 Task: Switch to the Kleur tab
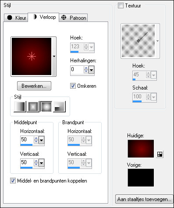pos(16,18)
